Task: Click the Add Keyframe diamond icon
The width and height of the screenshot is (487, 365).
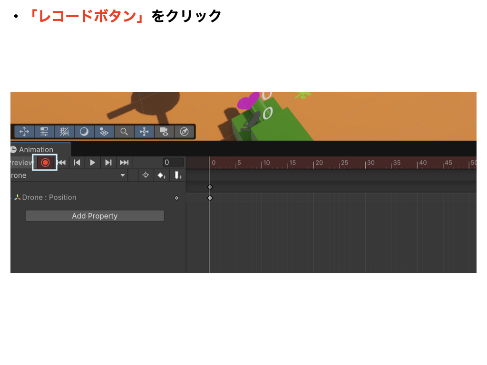Action: coord(162,175)
